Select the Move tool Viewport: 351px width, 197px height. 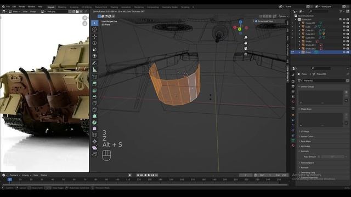pyautogui.click(x=94, y=36)
